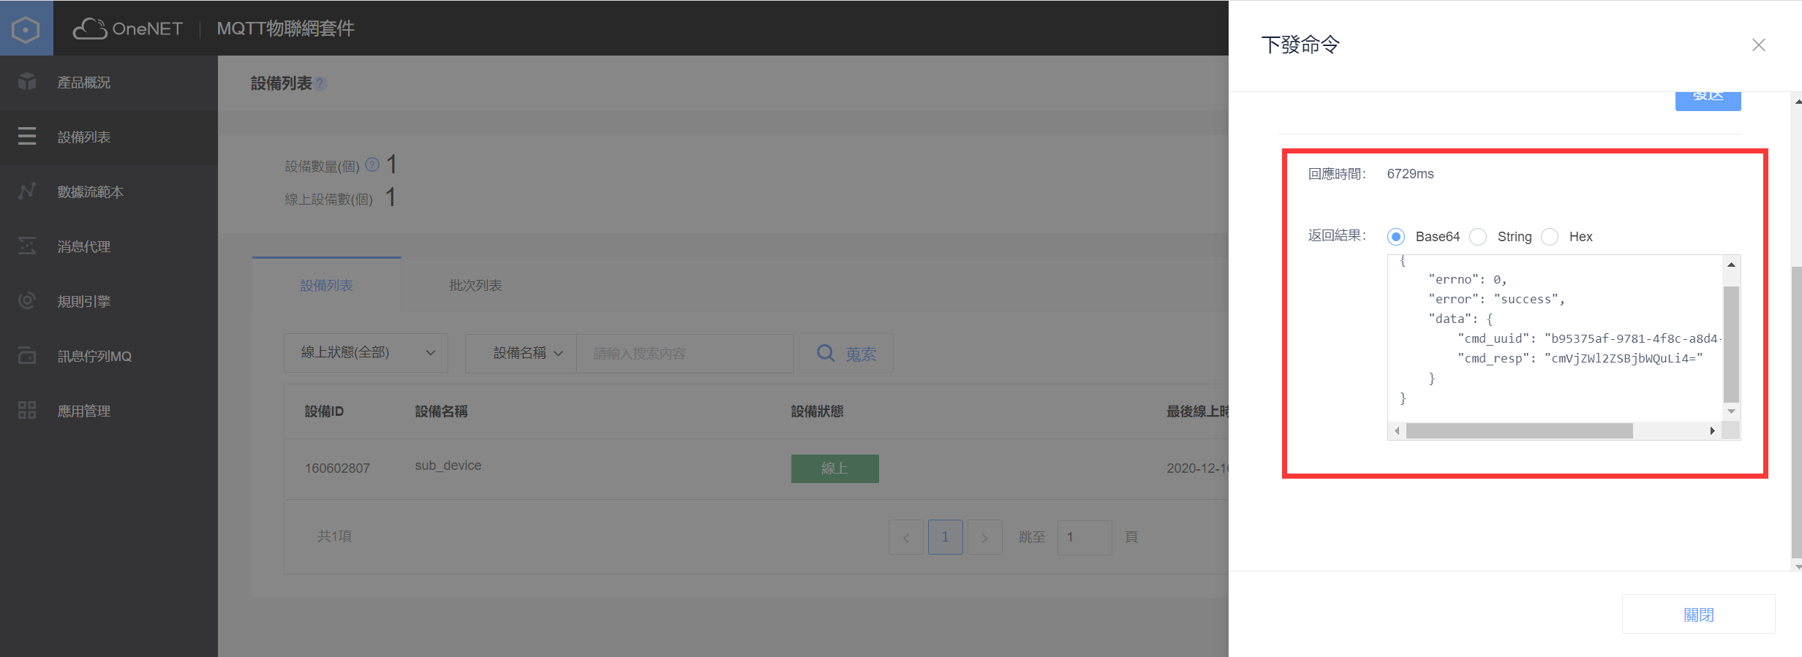Click help icon next to 設備列表 title
Image resolution: width=1802 pixels, height=657 pixels.
(320, 84)
